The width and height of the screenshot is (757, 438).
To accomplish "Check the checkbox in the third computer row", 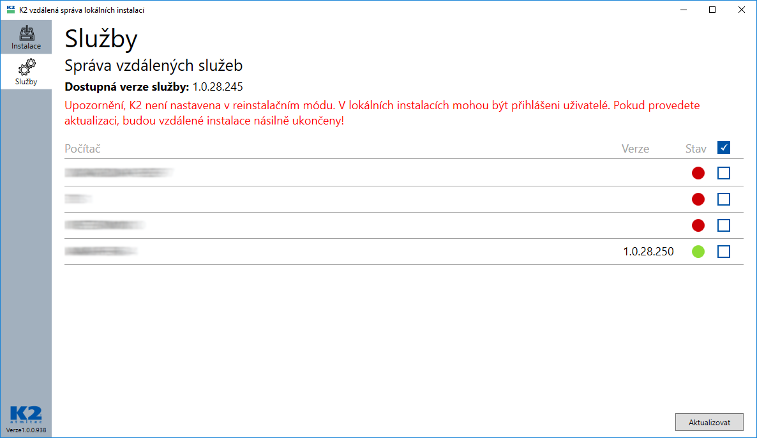I will coord(723,225).
